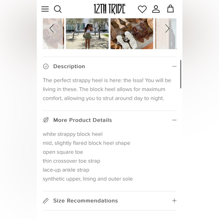Show previous carousel image
The width and height of the screenshot is (219, 219).
52,28
